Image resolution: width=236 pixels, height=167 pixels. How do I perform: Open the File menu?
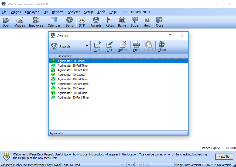(x=4, y=12)
